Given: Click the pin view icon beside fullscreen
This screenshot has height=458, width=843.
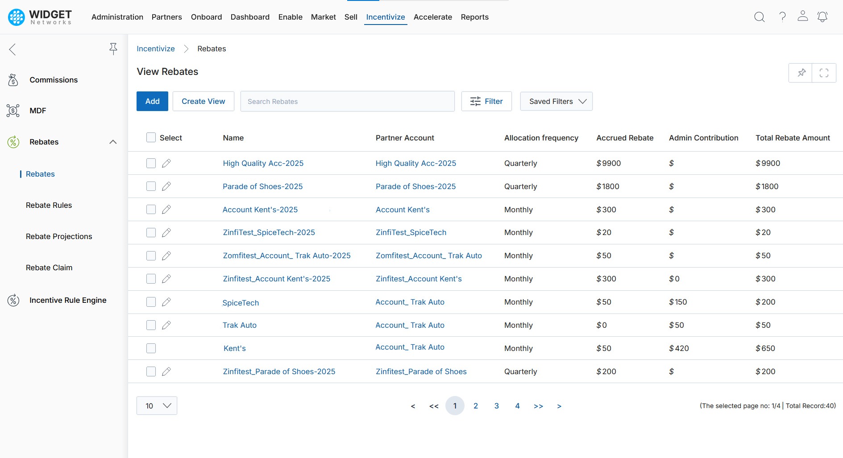Looking at the screenshot, I should [801, 73].
